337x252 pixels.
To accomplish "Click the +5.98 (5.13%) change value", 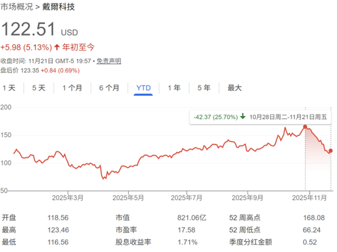I will [26, 47].
